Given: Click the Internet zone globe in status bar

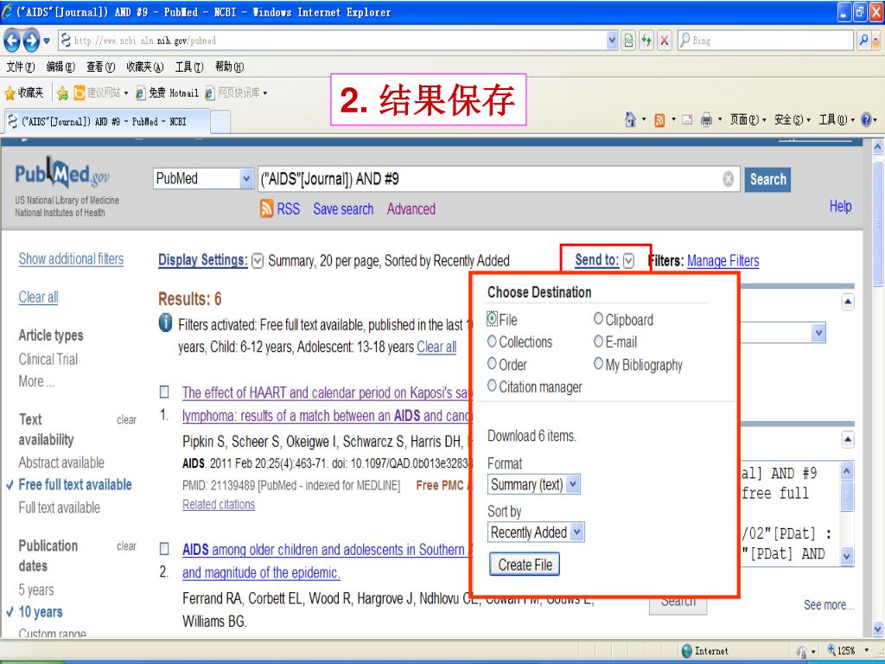Looking at the screenshot, I should click(x=686, y=651).
